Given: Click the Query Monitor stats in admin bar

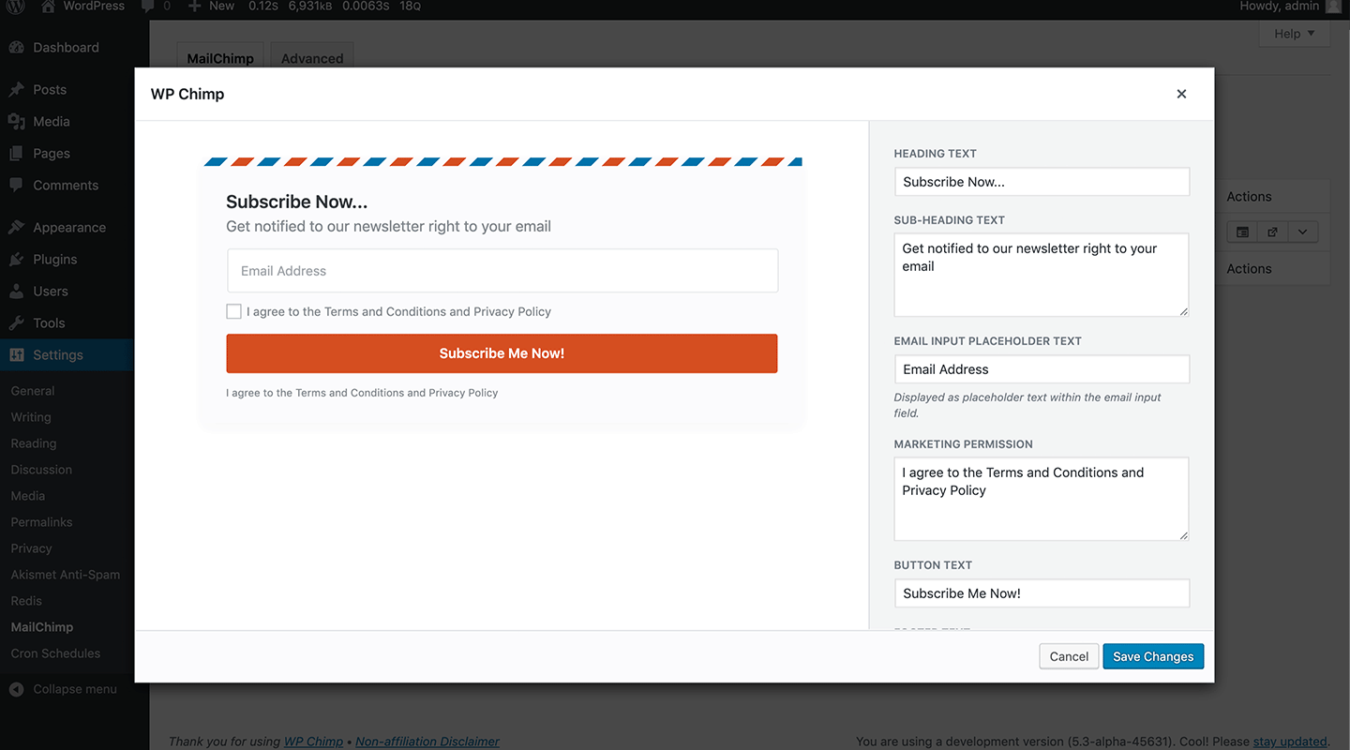Looking at the screenshot, I should click(335, 7).
